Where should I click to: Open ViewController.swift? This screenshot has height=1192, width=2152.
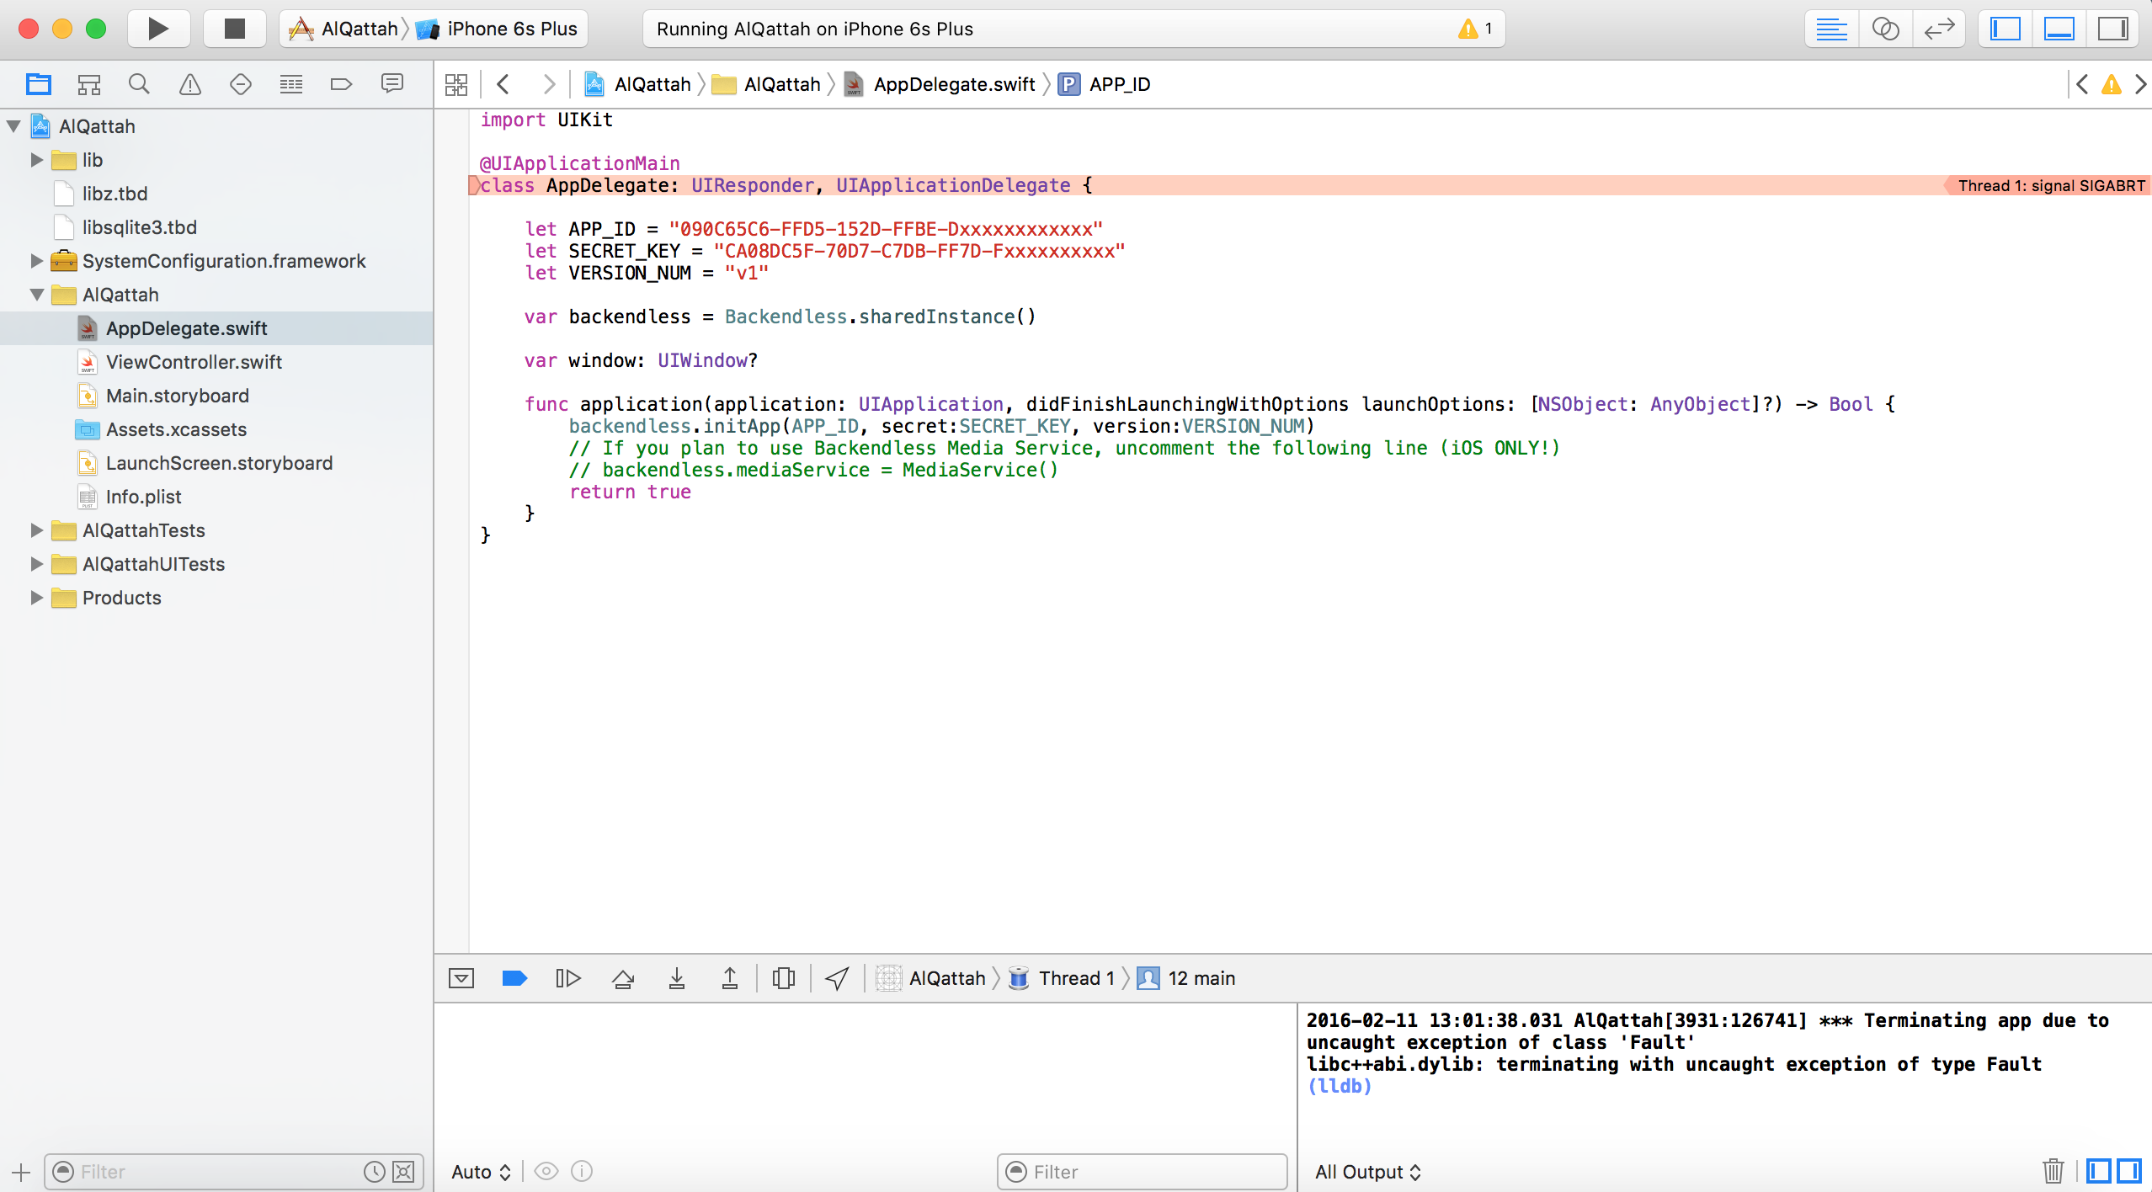click(x=217, y=362)
